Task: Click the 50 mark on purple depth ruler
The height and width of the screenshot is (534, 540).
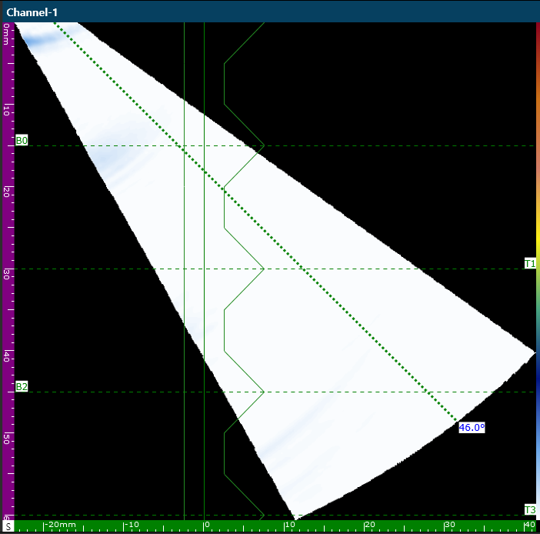Action: (x=7, y=439)
